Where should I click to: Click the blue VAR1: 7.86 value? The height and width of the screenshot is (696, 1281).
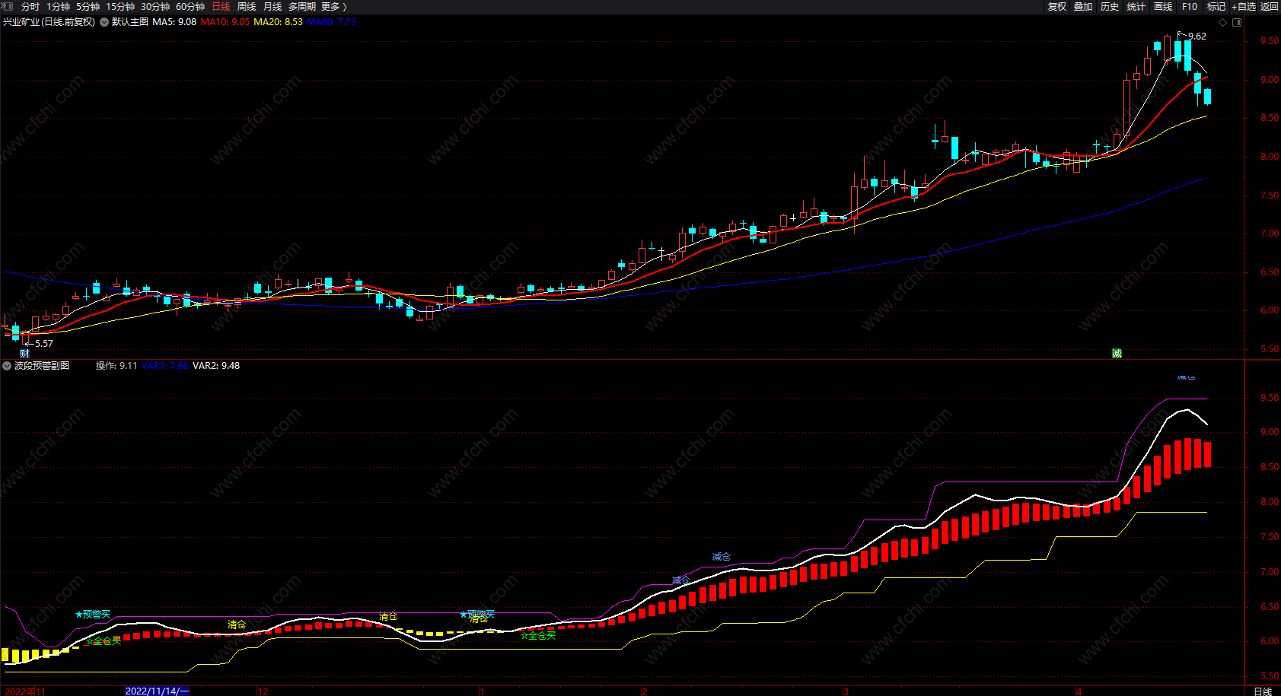click(x=165, y=366)
